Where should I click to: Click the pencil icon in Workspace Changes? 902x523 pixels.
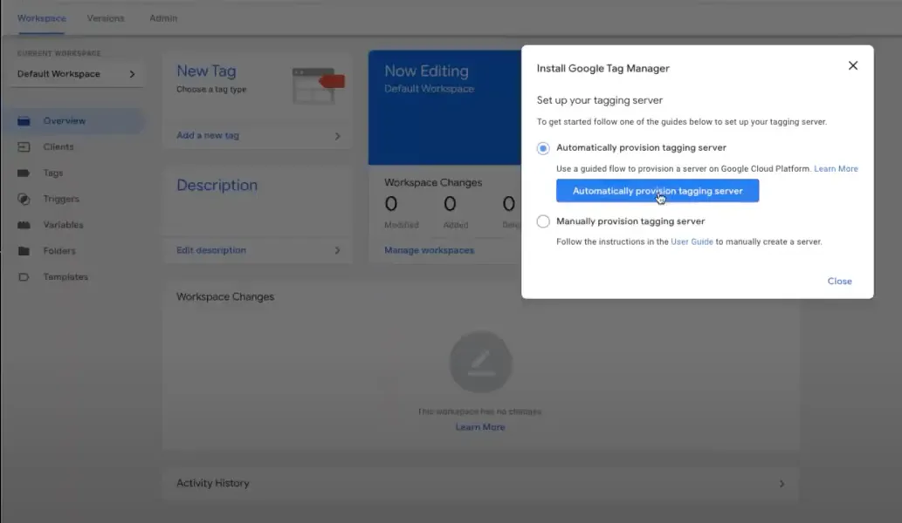point(480,362)
